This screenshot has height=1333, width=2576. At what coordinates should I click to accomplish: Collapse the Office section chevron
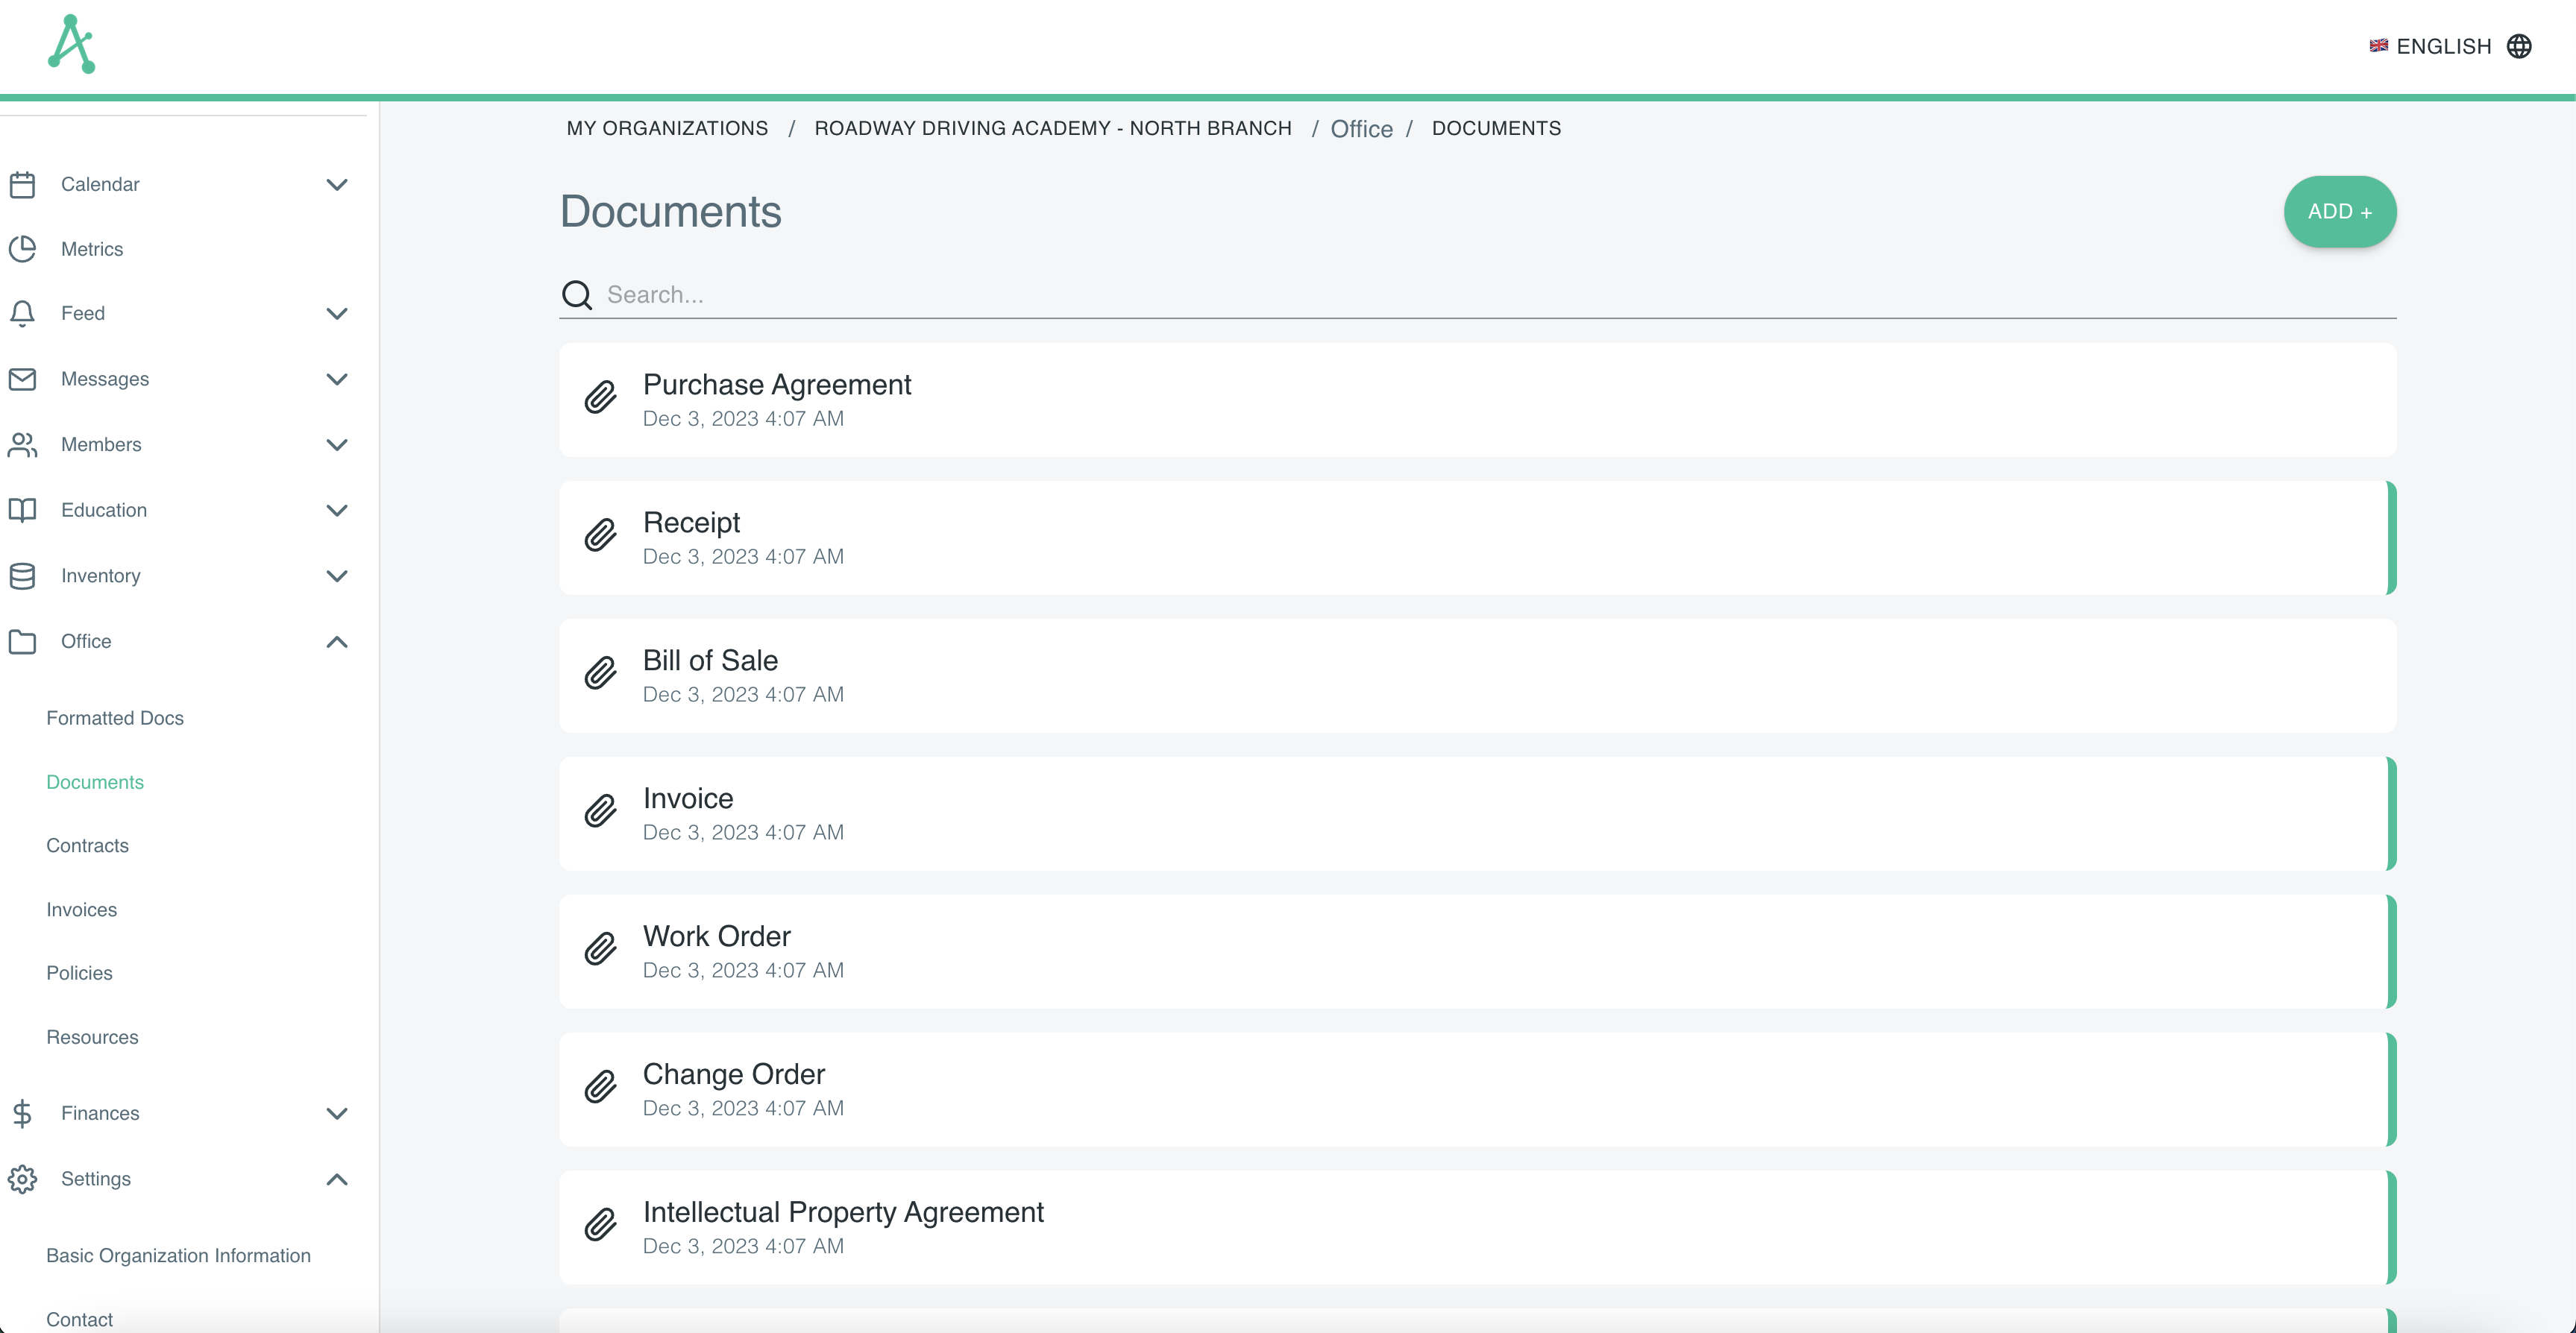(x=337, y=642)
